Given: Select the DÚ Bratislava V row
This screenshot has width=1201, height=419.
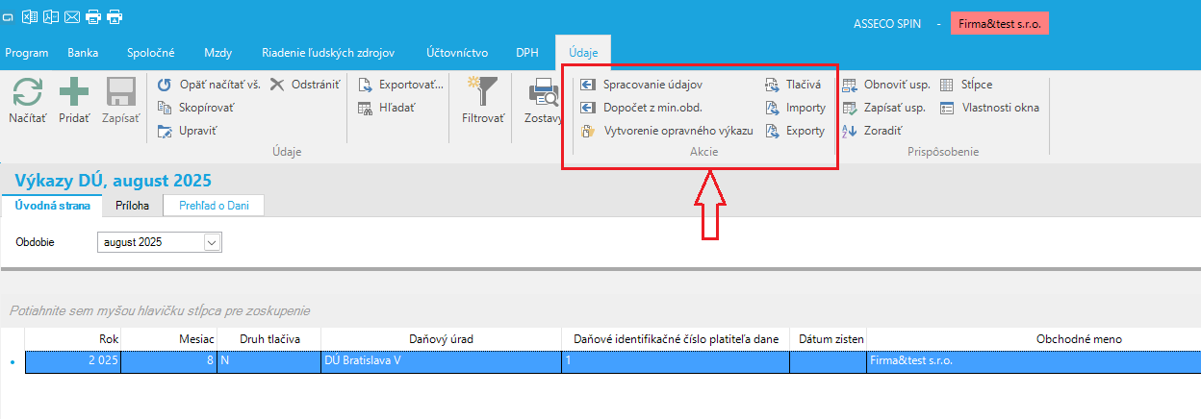Looking at the screenshot, I should [441, 361].
